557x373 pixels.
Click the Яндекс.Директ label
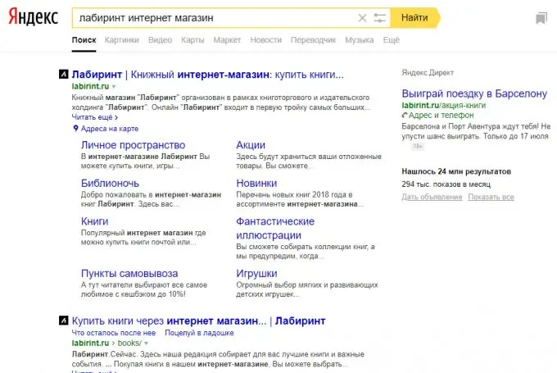coord(428,72)
